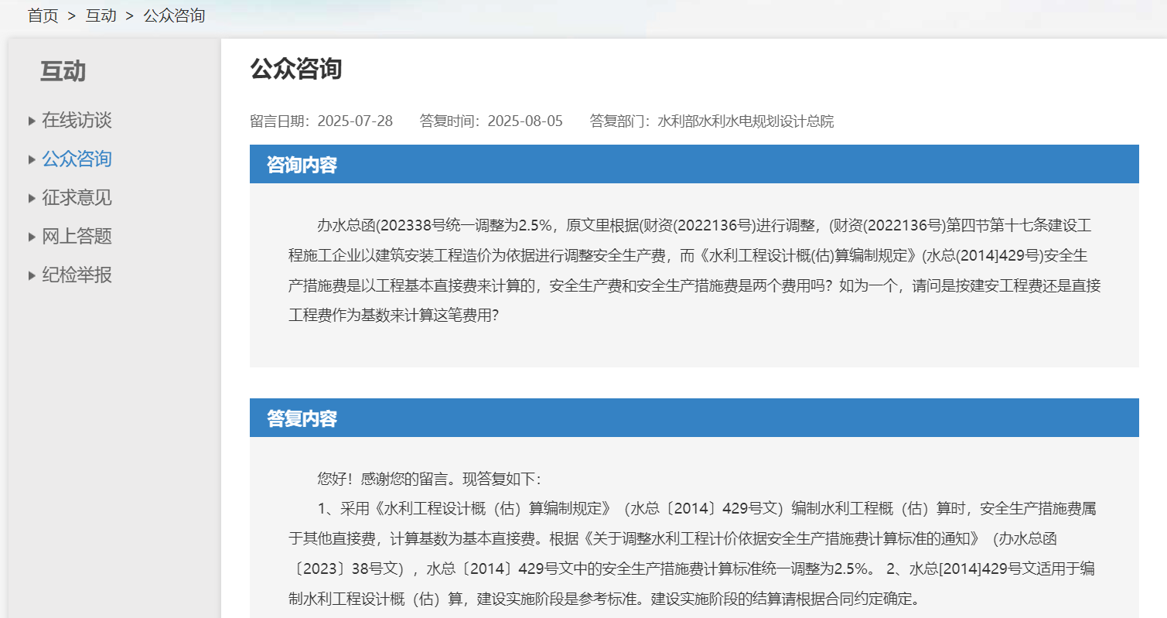This screenshot has height=618, width=1167.
Task: Click the arrow icon next to sidebar 公众咨询
Action: click(32, 159)
